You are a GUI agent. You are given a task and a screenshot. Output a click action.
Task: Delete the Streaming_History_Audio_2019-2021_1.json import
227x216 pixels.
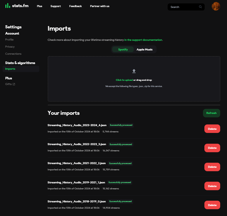pyautogui.click(x=212, y=186)
